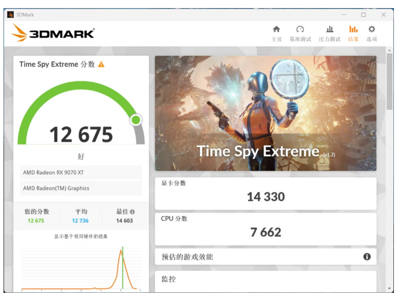Click info icon next to 最佳

coord(132,212)
